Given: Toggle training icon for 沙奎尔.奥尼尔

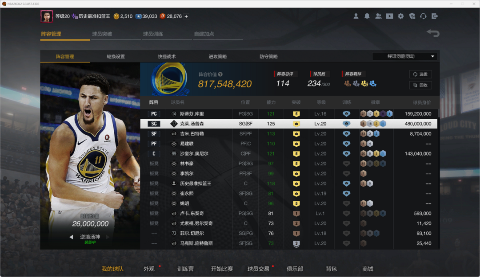Looking at the screenshot, I should [x=346, y=154].
